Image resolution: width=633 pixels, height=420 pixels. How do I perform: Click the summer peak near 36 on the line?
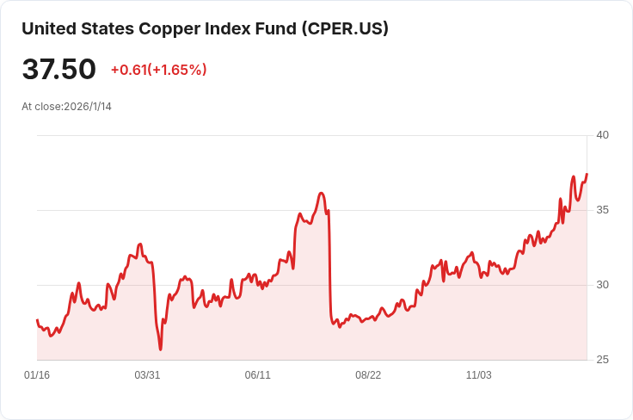(x=322, y=193)
